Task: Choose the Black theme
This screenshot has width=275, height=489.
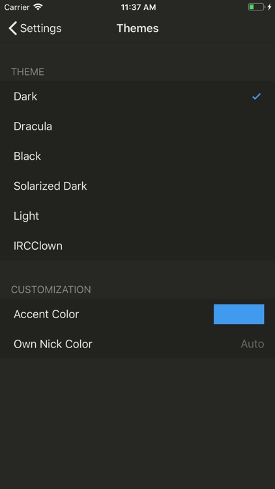Action: (137, 156)
